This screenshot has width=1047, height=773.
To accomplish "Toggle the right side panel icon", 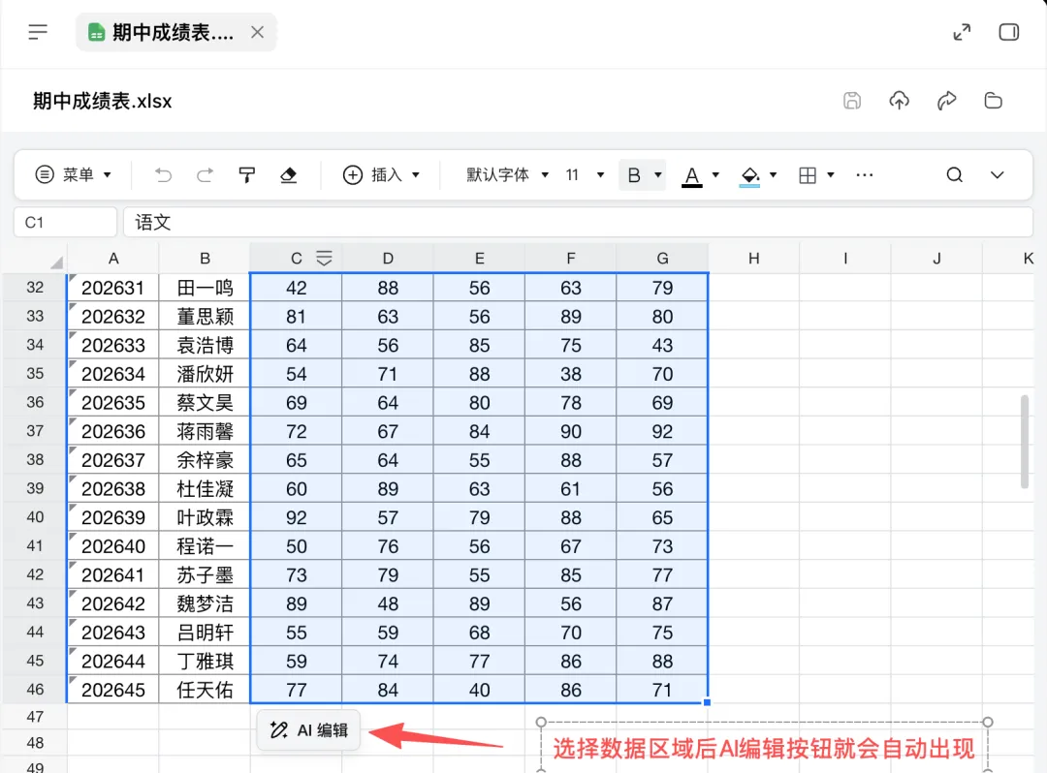I will (1008, 32).
